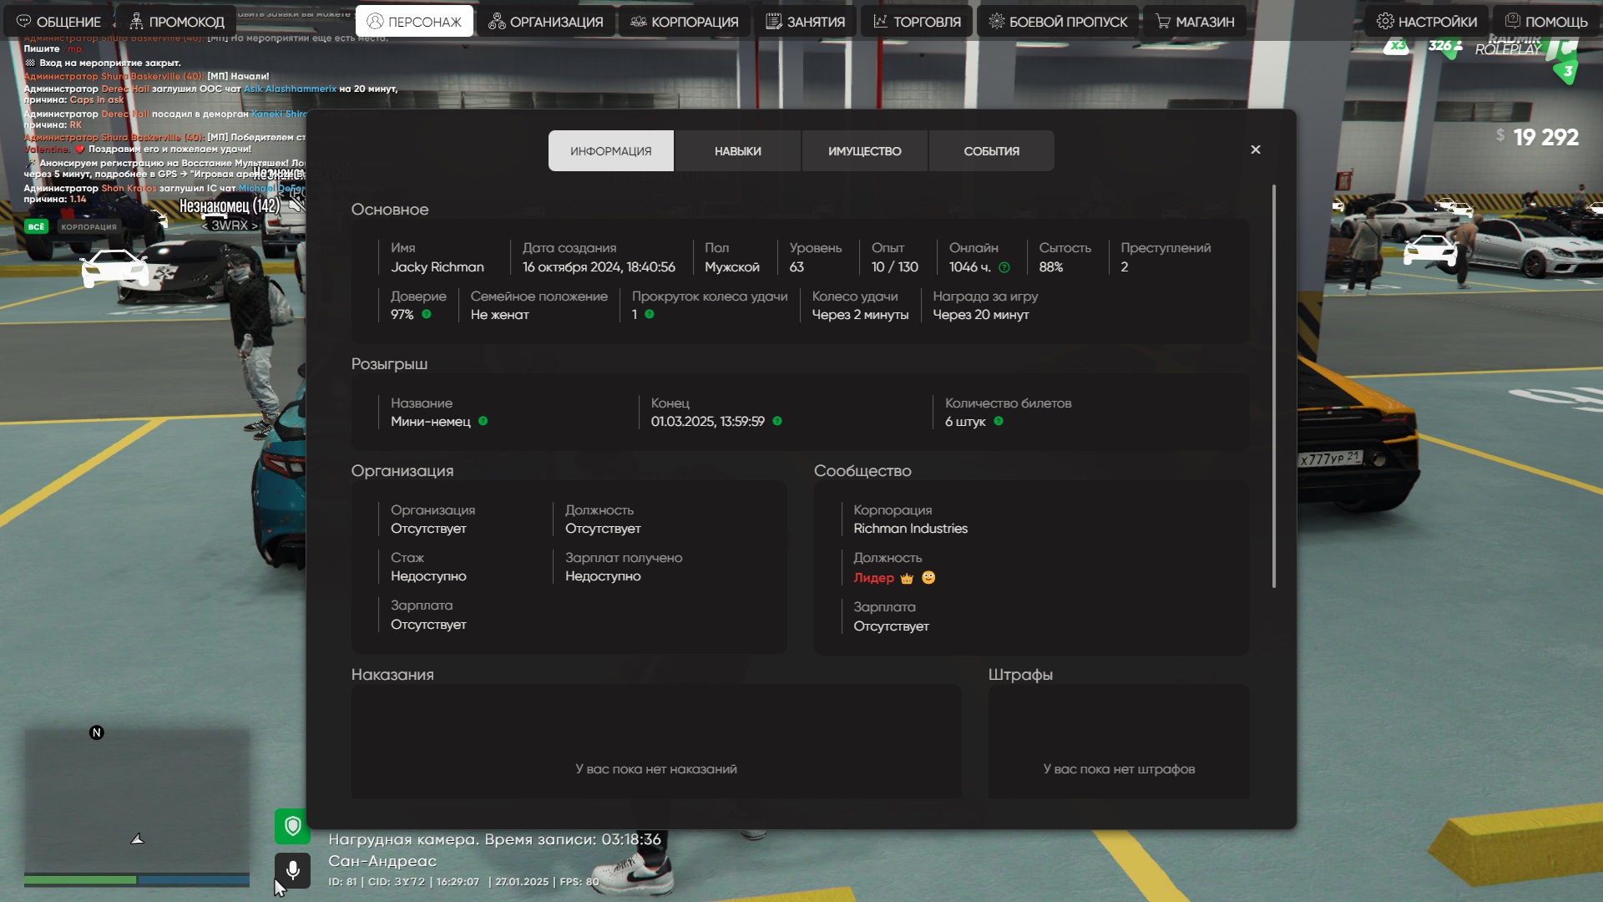1603x902 pixels.
Task: Click the character panel scrollbar
Action: (1273, 384)
